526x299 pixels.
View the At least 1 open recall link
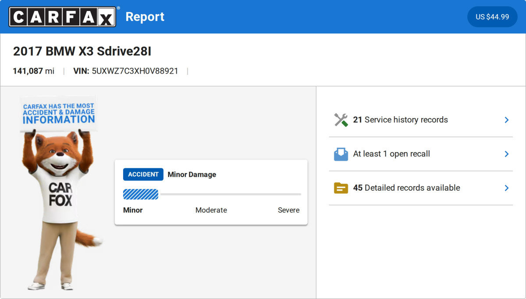(x=391, y=154)
